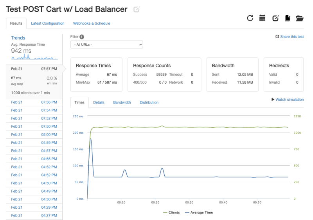This screenshot has height=220, width=313.
Task: Click the 0.0 % err rate value
Action: pyautogui.click(x=52, y=78)
